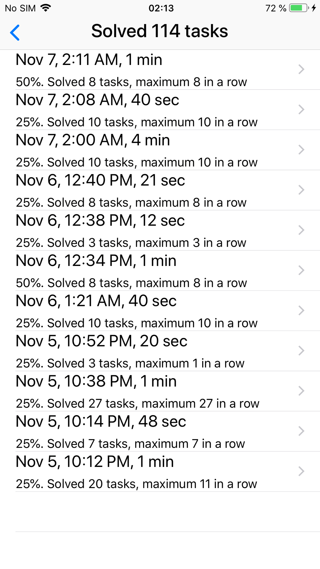The width and height of the screenshot is (320, 569).
Task: Open Nov 5, 10:52 PM, 20 sec session
Action: [160, 351]
